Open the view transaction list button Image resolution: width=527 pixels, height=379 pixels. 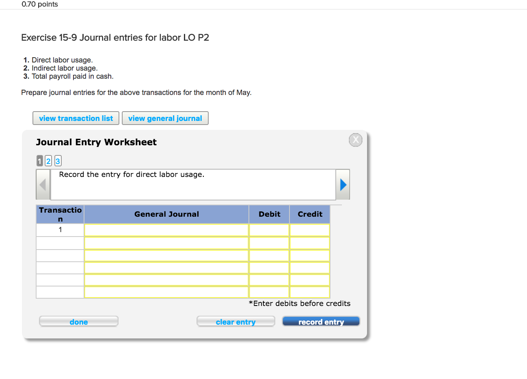(76, 118)
